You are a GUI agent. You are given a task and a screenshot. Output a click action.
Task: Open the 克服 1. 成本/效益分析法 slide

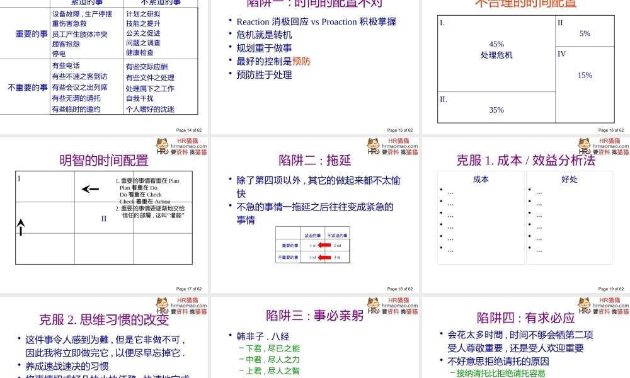coord(526,215)
